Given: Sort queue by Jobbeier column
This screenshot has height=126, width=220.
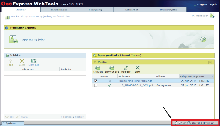Looking at the screenshot, I should coord(73,70).
